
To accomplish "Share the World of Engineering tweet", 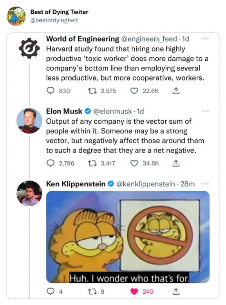I will click(177, 91).
